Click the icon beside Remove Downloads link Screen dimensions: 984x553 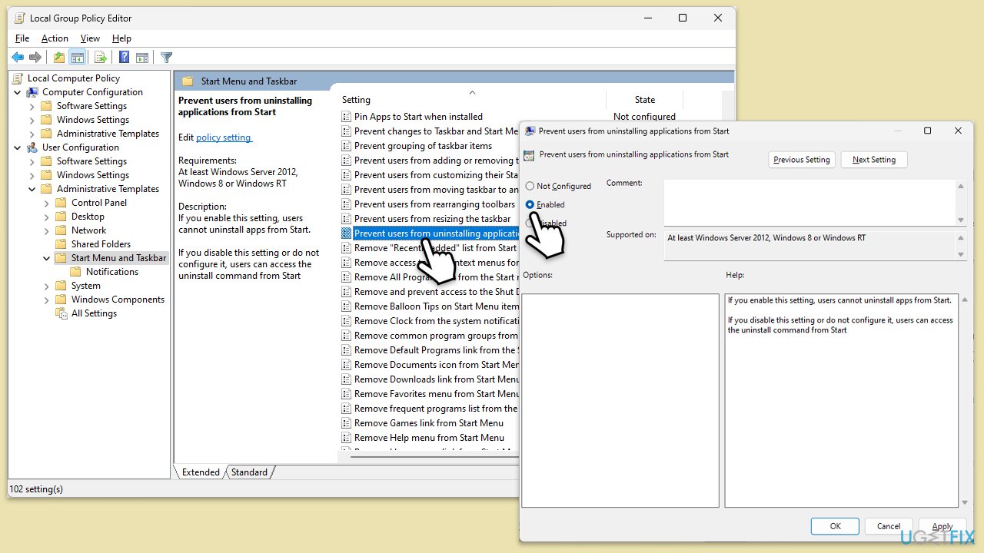click(346, 379)
